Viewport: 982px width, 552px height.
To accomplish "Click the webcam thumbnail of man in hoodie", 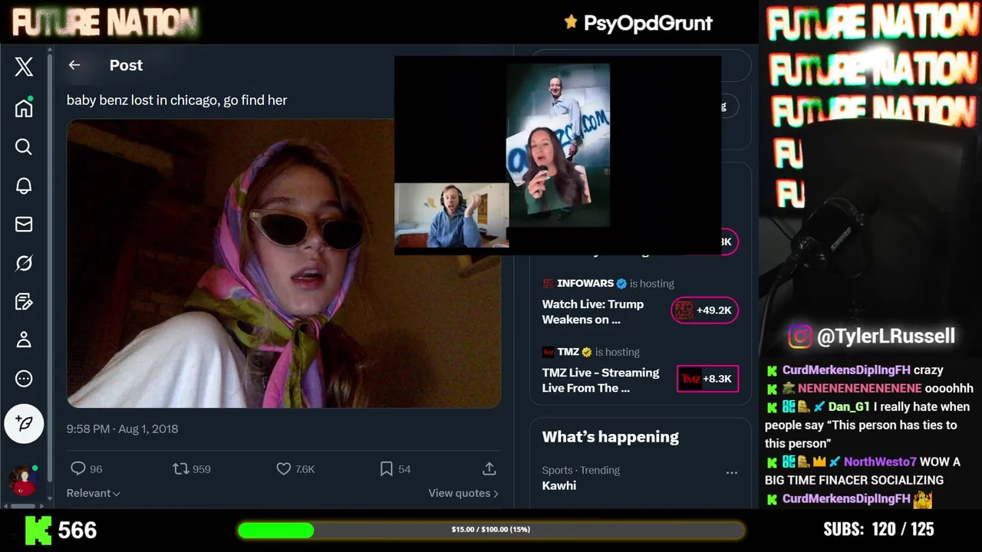I will (451, 215).
